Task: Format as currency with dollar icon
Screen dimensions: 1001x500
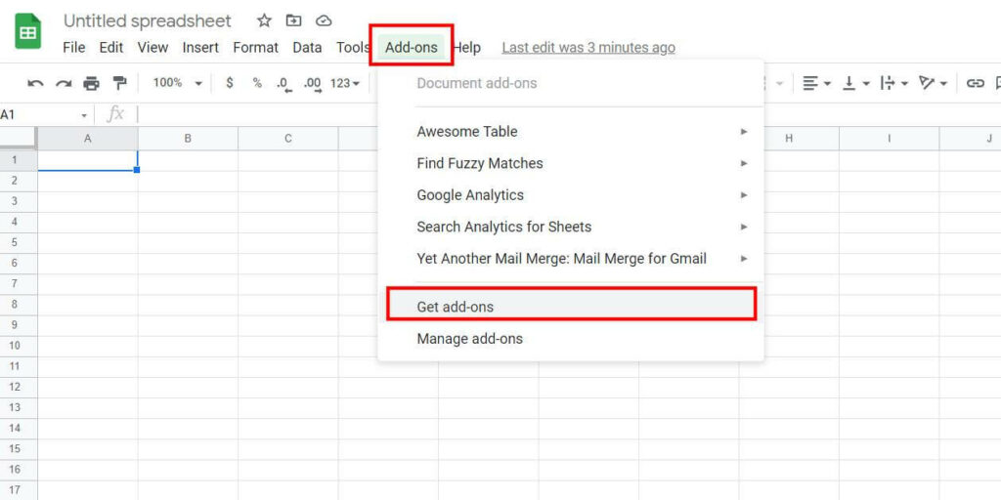Action: (x=230, y=83)
